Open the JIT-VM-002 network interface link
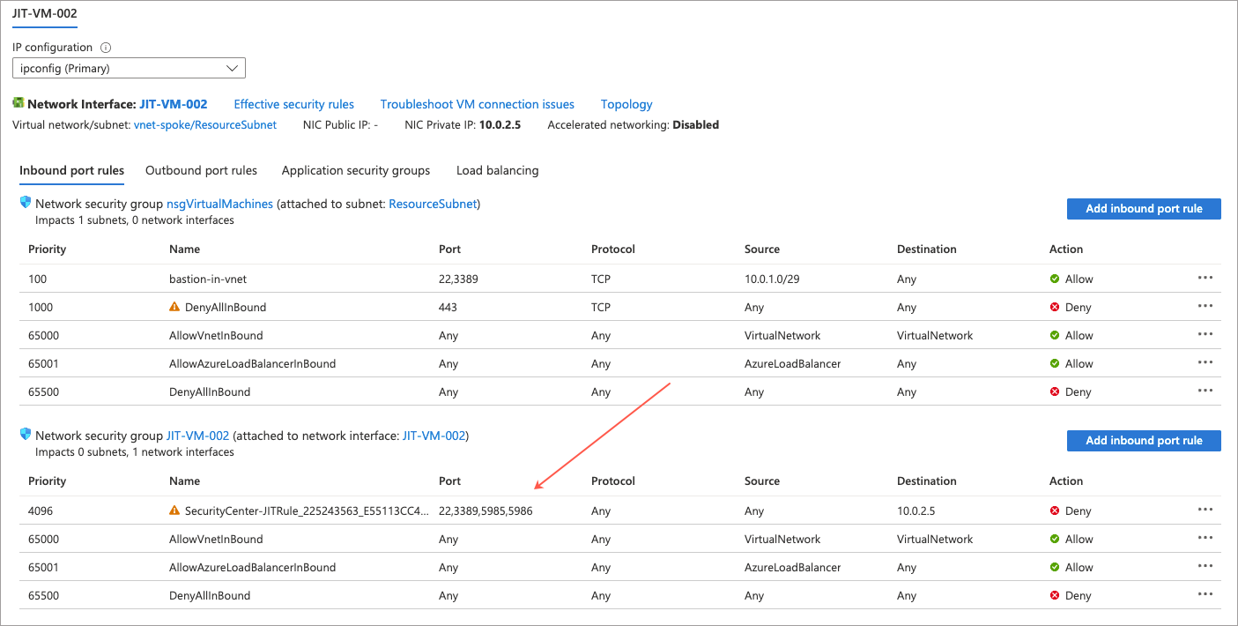This screenshot has height=626, width=1238. (174, 104)
